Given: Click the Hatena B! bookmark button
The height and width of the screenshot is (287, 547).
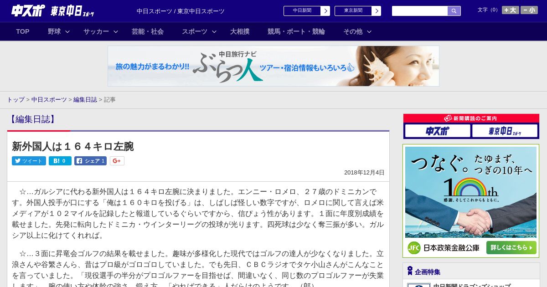Looking at the screenshot, I should pos(60,161).
